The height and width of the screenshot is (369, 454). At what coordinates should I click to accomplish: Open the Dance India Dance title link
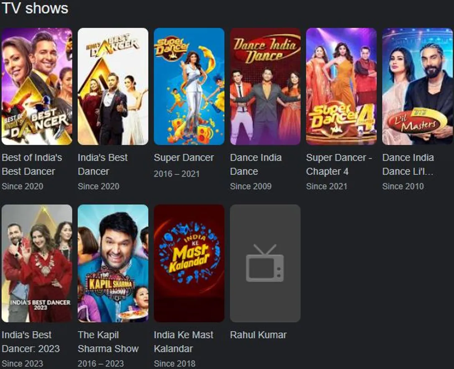pyautogui.click(x=256, y=164)
